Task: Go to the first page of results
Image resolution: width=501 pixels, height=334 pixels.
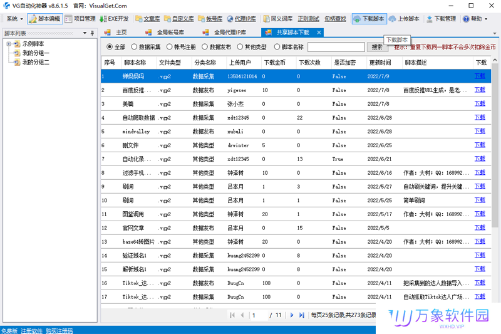Action: (x=232, y=315)
